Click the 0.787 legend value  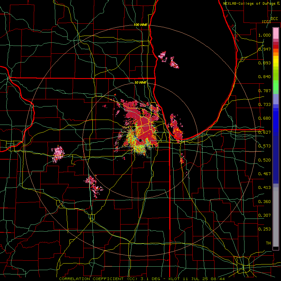click(x=264, y=91)
